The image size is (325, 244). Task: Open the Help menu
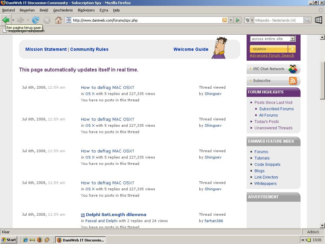pos(116,10)
